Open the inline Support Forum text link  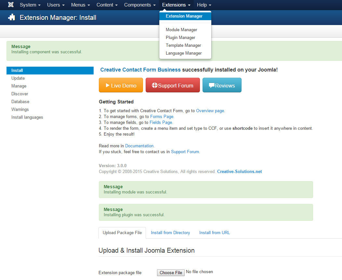(185, 152)
